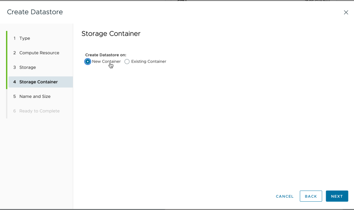
Task: Select the Storage Container step in sidebar
Action: pyautogui.click(x=38, y=82)
